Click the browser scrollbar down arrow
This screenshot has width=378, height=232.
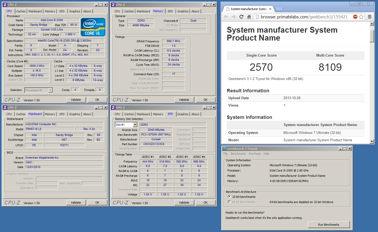click(372, 142)
